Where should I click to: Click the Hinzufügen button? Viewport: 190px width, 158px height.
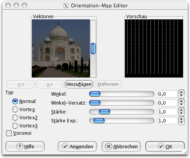point(79,84)
